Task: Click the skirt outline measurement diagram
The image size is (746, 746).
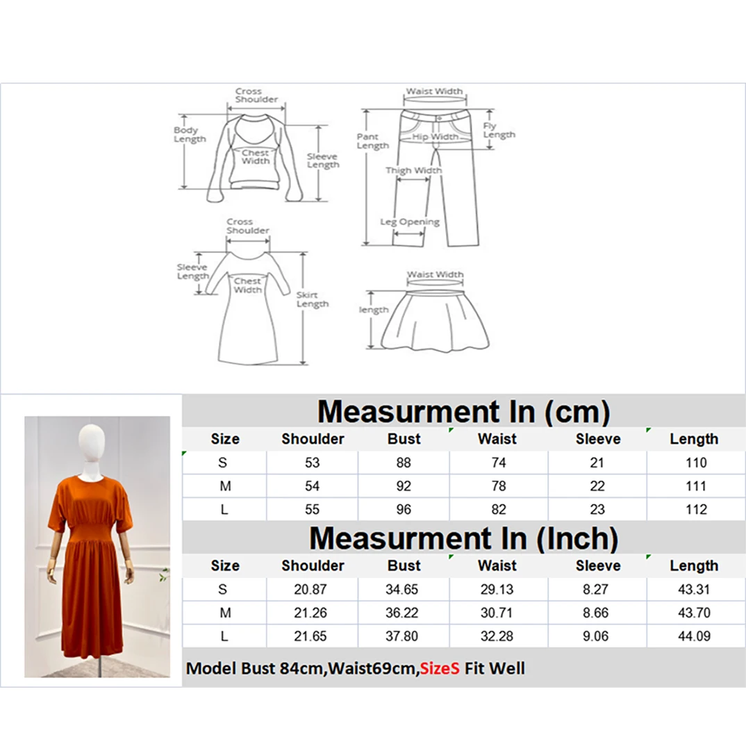Action: 424,312
